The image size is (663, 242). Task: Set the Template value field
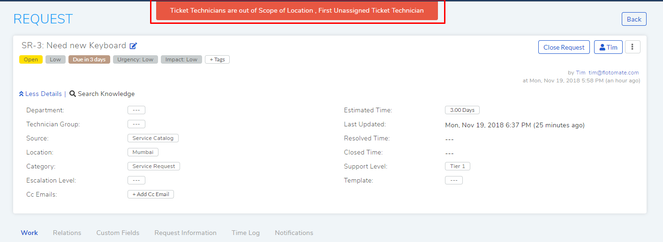point(454,180)
